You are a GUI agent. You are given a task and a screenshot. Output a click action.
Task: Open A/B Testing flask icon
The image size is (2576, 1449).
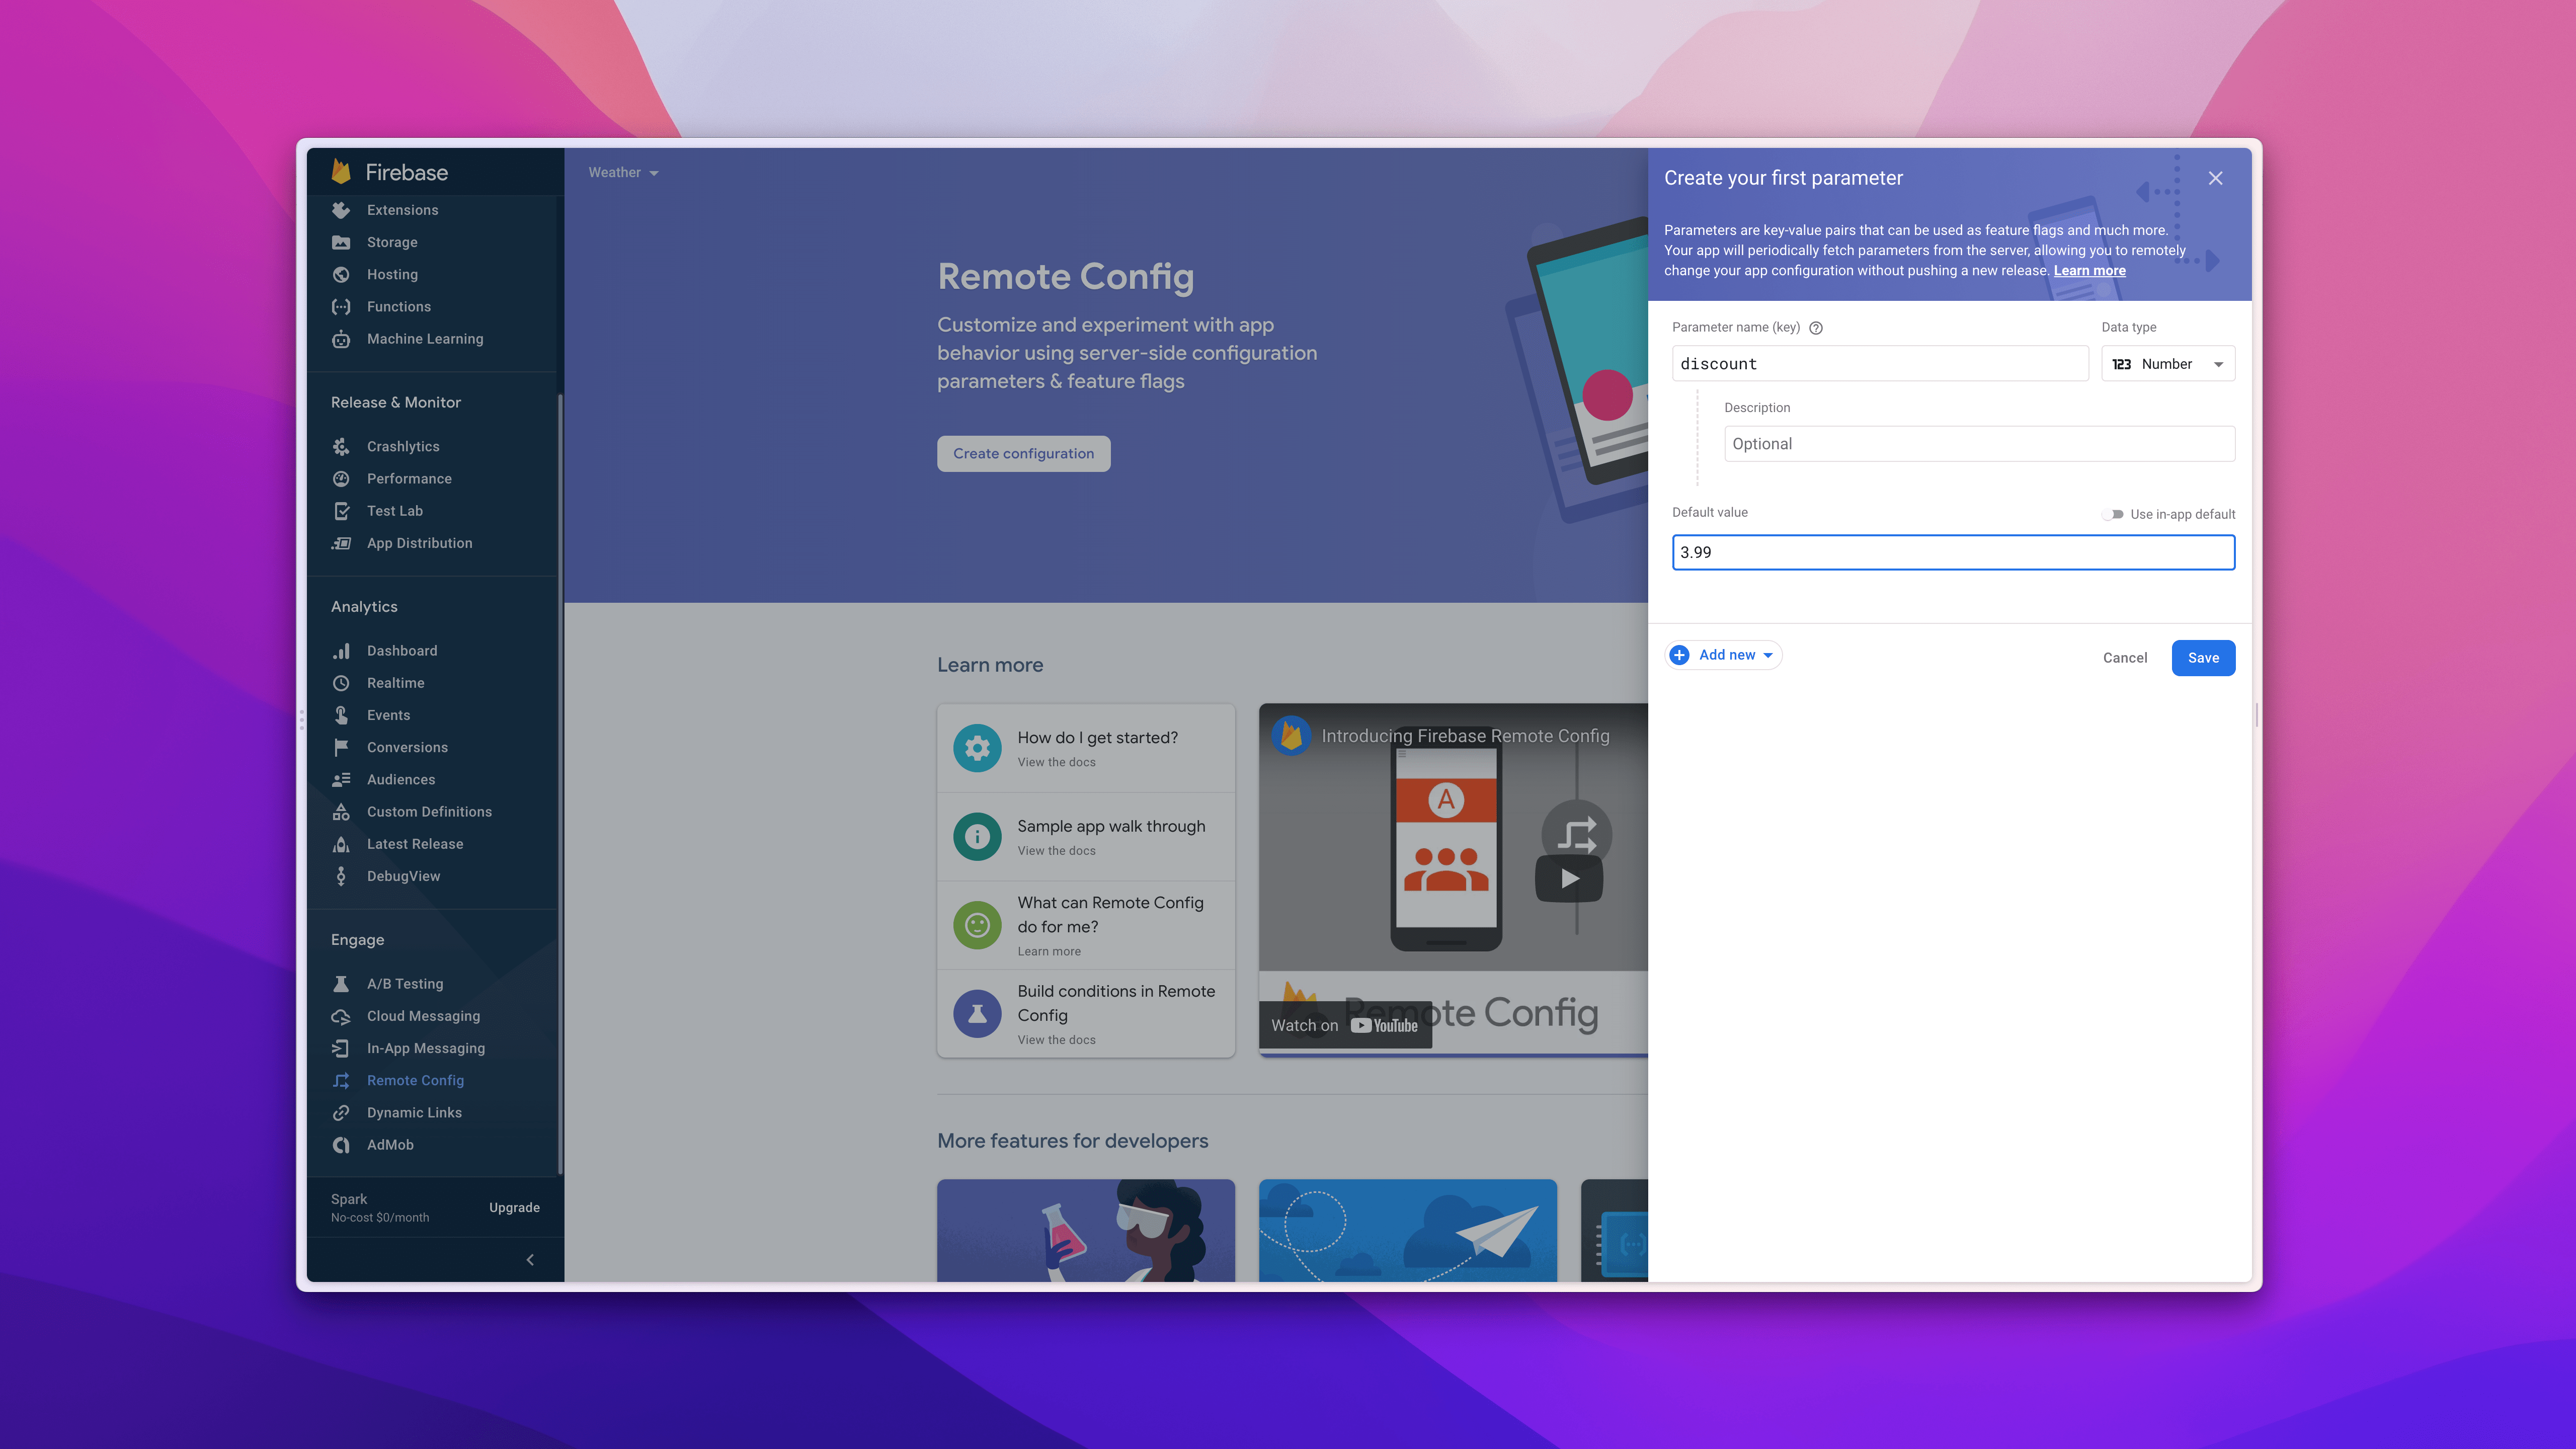pos(341,984)
